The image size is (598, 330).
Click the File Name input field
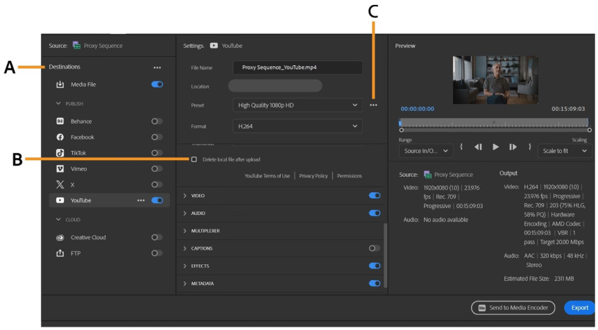pos(298,67)
